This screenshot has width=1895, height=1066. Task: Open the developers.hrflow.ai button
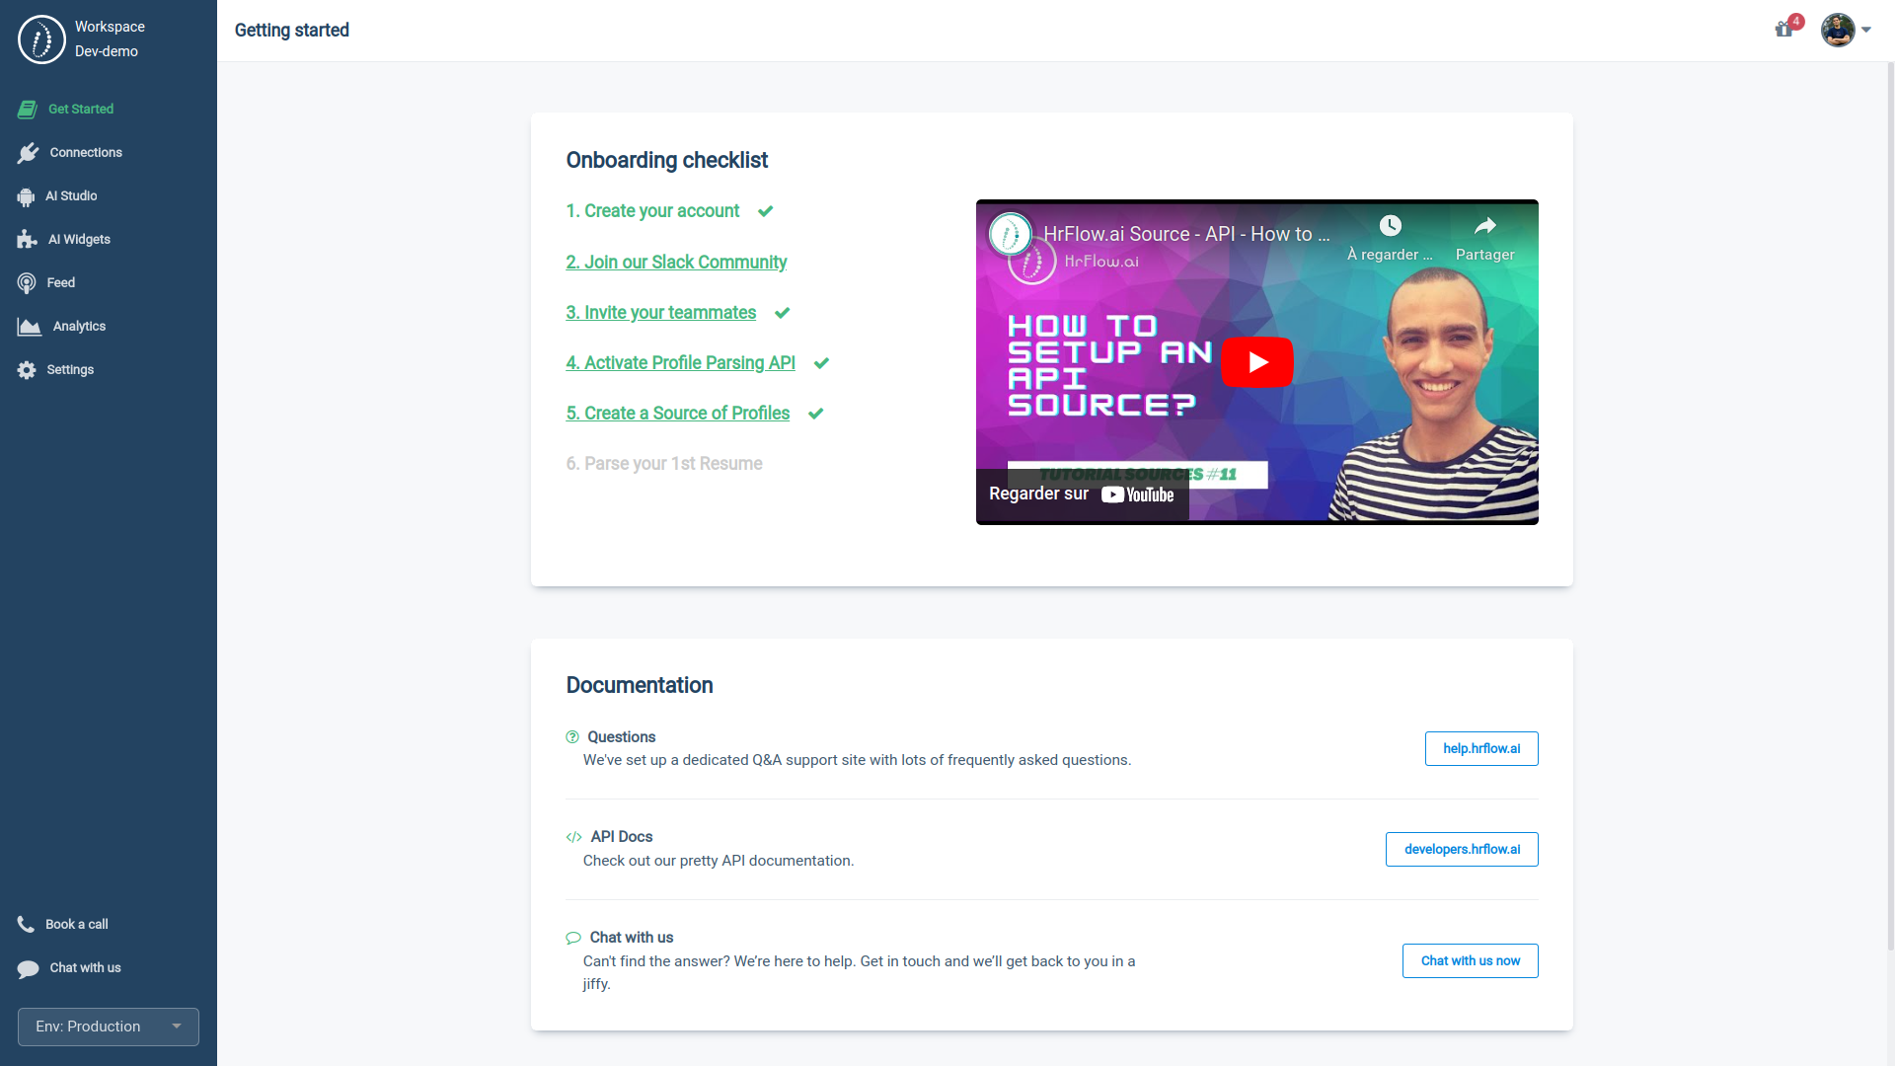[1461, 850]
